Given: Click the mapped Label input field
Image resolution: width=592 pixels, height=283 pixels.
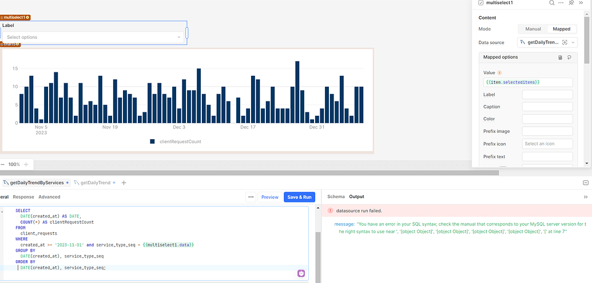Looking at the screenshot, I should click(547, 95).
